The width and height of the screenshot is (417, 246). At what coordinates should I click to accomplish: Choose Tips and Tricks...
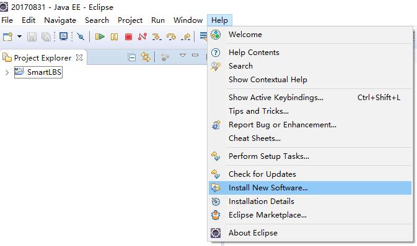click(310, 111)
